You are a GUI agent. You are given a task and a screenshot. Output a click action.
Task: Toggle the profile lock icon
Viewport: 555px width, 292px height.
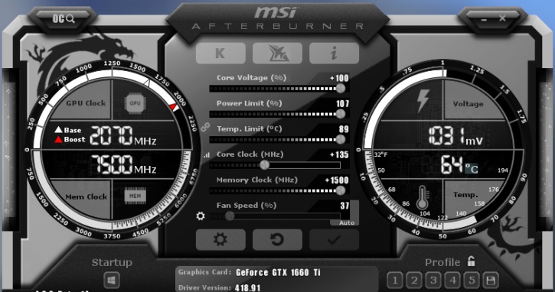[471, 261]
